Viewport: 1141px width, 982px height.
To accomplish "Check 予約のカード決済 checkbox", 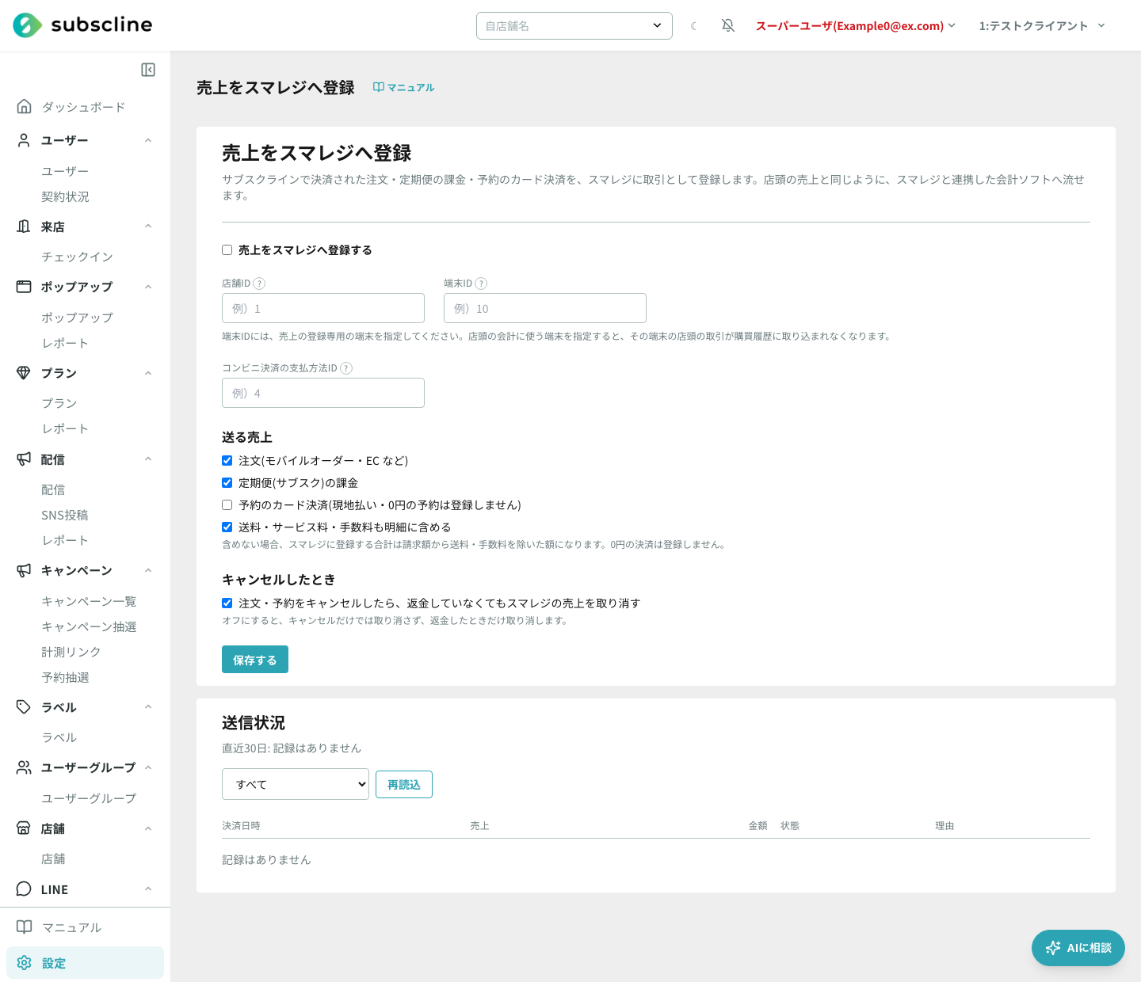I will (227, 505).
